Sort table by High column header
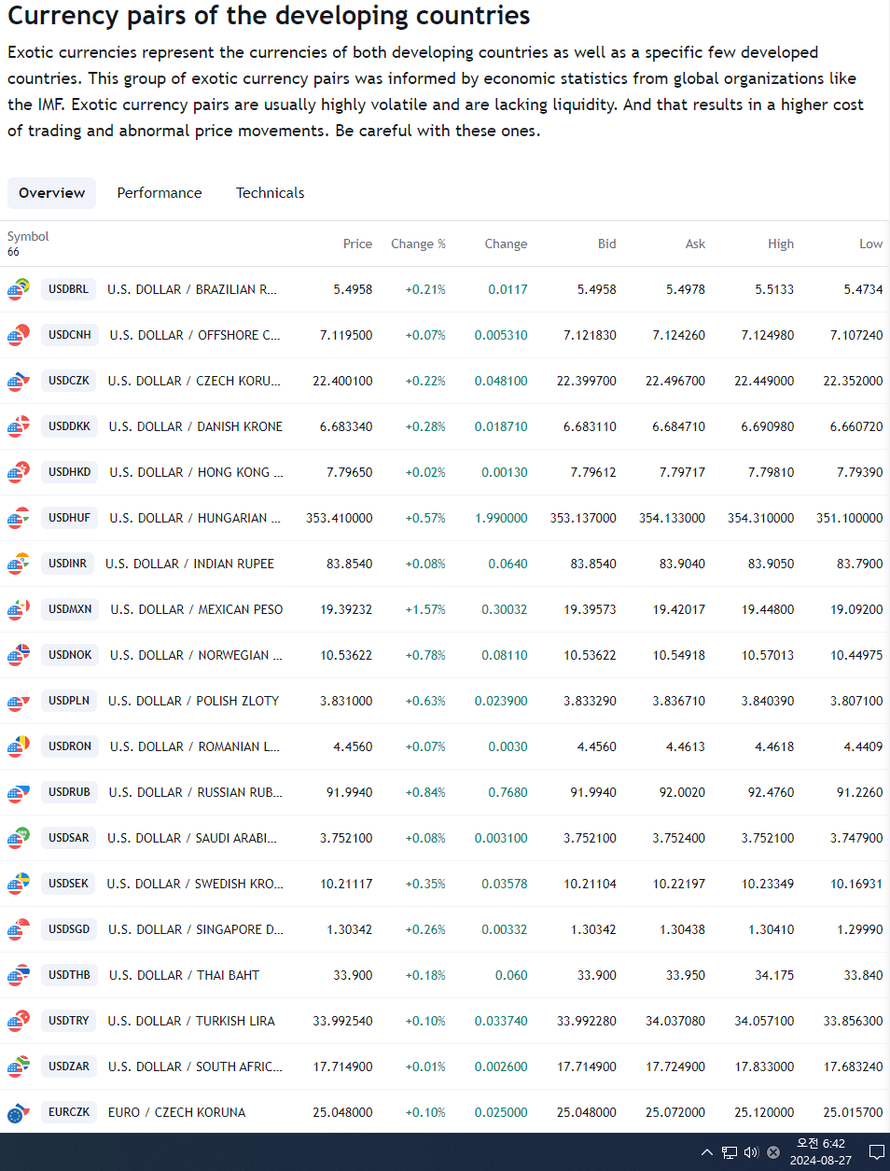 pos(781,244)
